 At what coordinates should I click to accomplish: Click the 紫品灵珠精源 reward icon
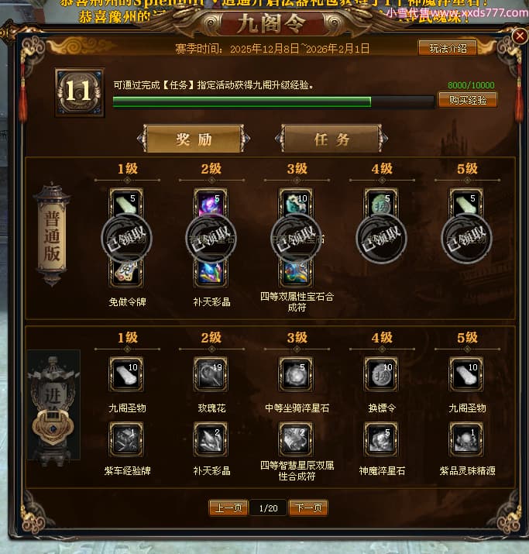coord(466,439)
